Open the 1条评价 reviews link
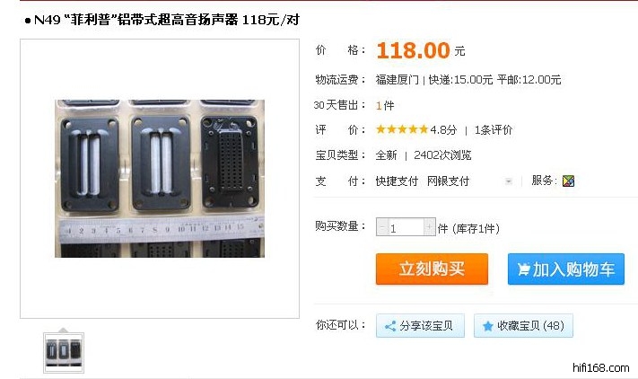 [494, 130]
